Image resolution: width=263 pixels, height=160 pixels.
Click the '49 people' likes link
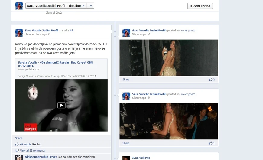click(x=25, y=144)
